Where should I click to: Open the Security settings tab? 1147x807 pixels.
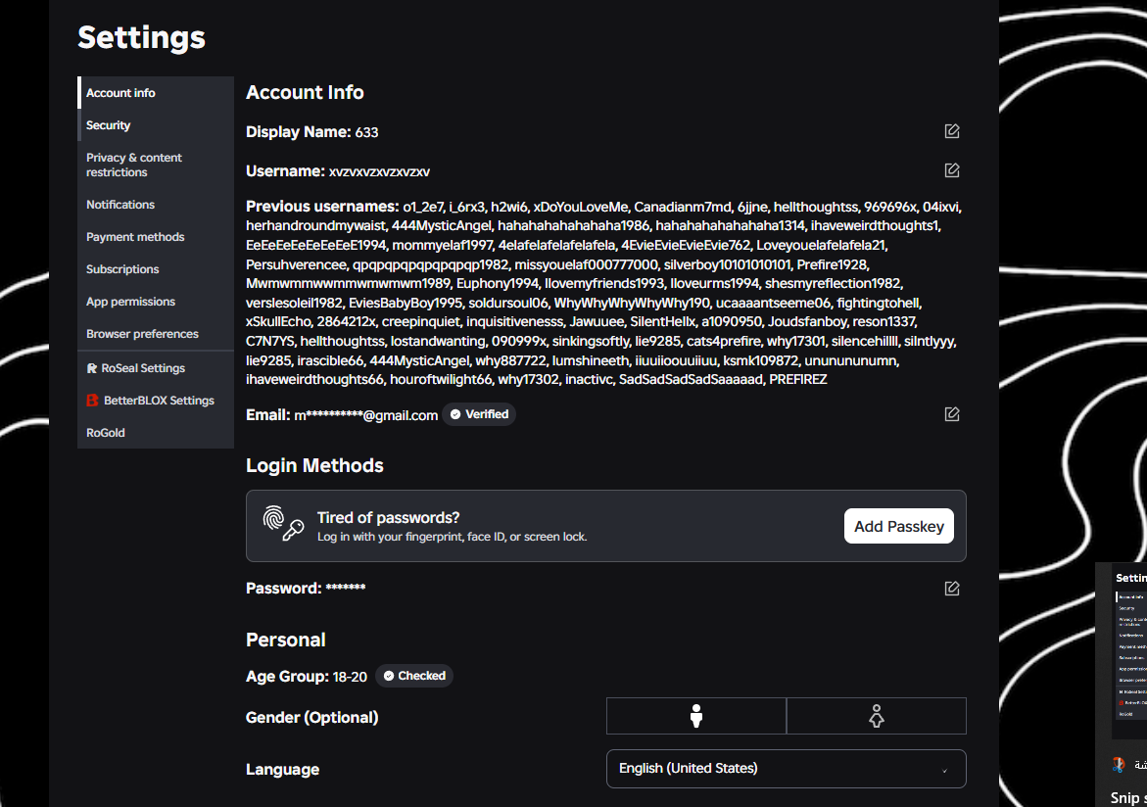coord(108,125)
